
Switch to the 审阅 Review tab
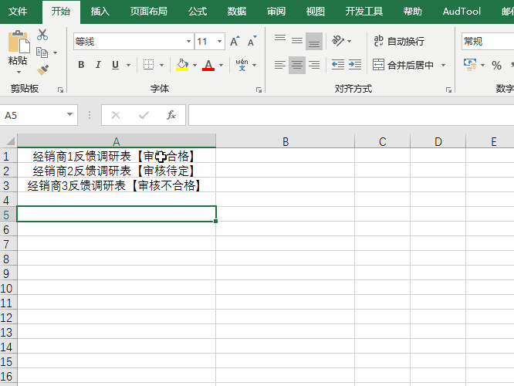click(276, 12)
